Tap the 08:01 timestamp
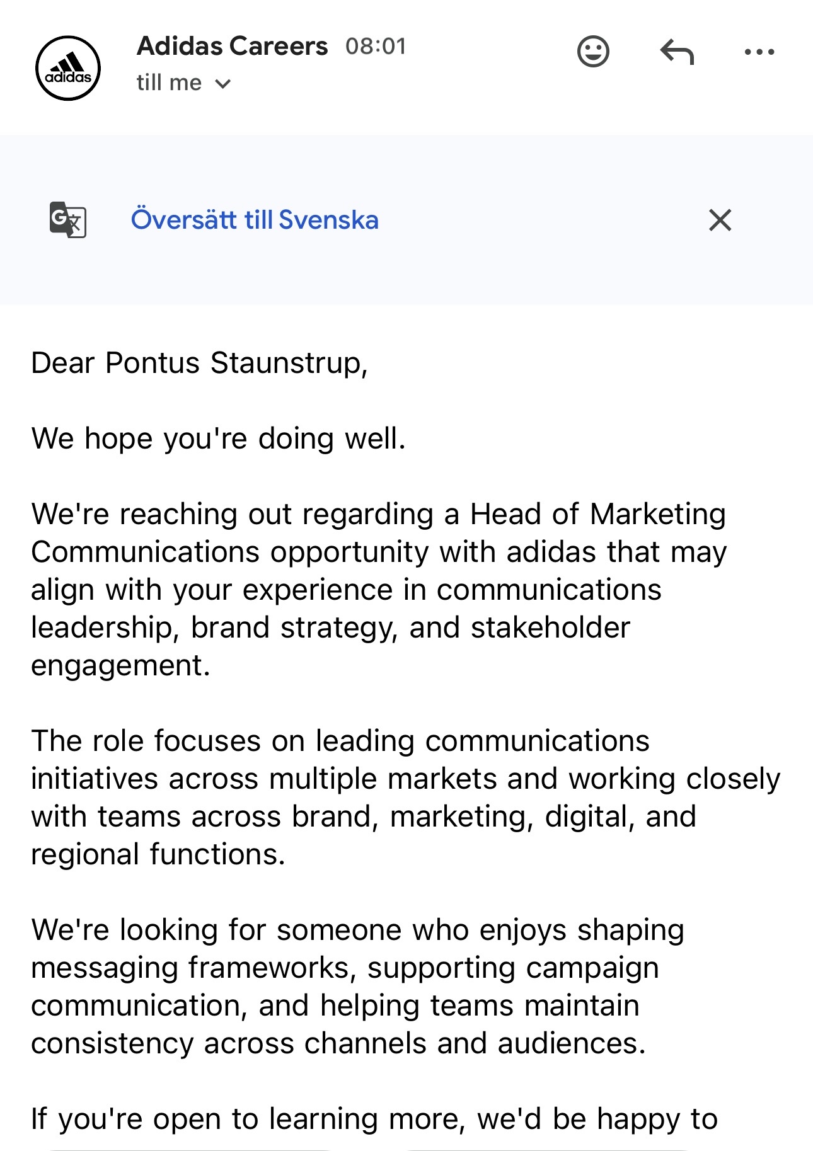The height and width of the screenshot is (1151, 813). pyautogui.click(x=376, y=47)
